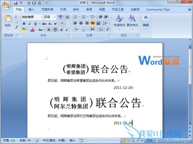Click the Paste icon
The width and height of the screenshot is (193, 144).
[x=8, y=18]
